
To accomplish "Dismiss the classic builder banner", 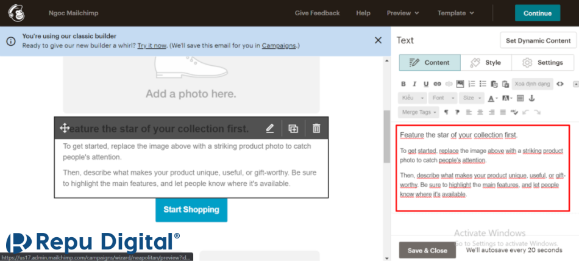I will [x=378, y=40].
